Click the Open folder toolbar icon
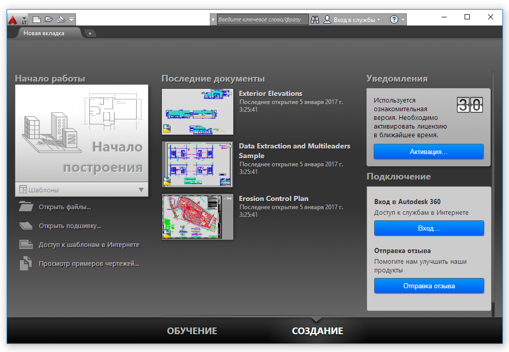This screenshot has width=509, height=352. 49,19
